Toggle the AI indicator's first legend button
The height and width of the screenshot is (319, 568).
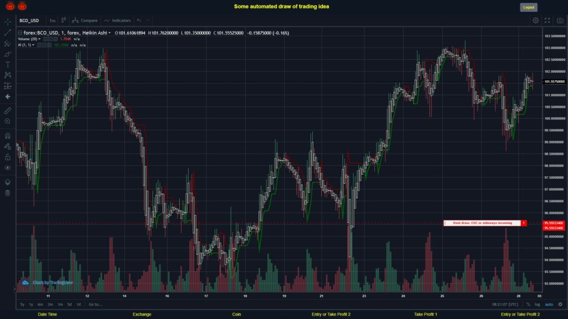(x=39, y=45)
